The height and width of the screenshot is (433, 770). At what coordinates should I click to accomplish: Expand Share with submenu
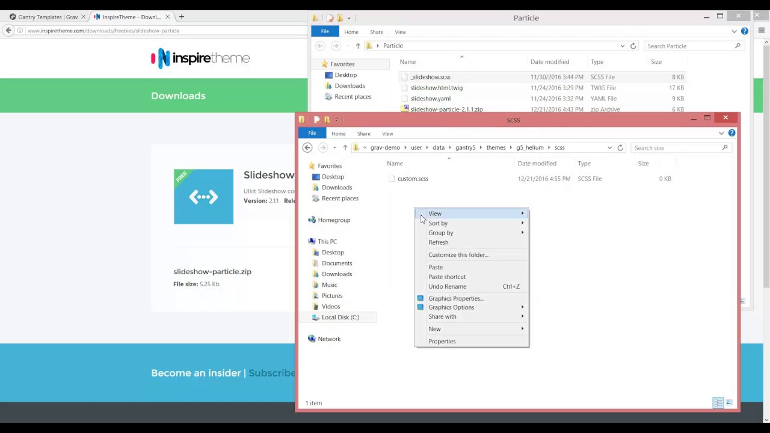pos(472,316)
